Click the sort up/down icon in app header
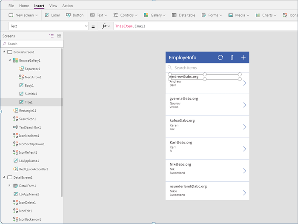This screenshot has width=298, height=224. [x=232, y=57]
